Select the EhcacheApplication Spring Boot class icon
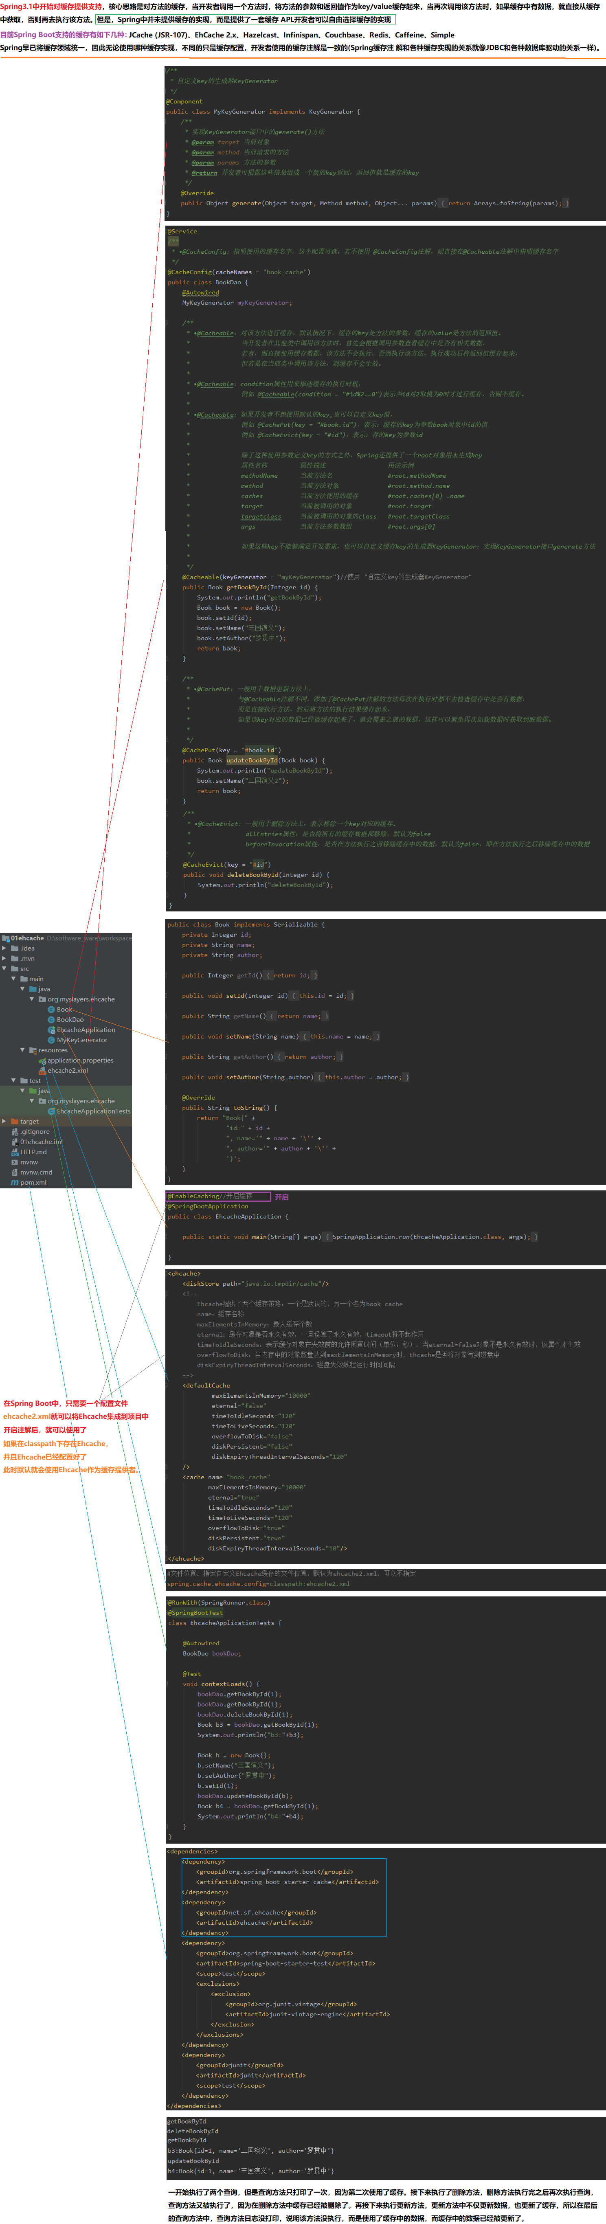 (52, 1030)
